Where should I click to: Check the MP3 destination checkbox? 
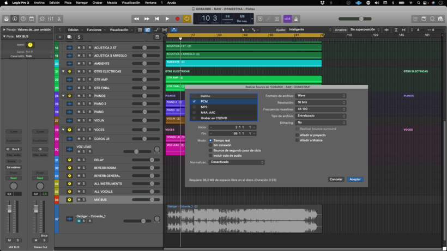(x=194, y=107)
